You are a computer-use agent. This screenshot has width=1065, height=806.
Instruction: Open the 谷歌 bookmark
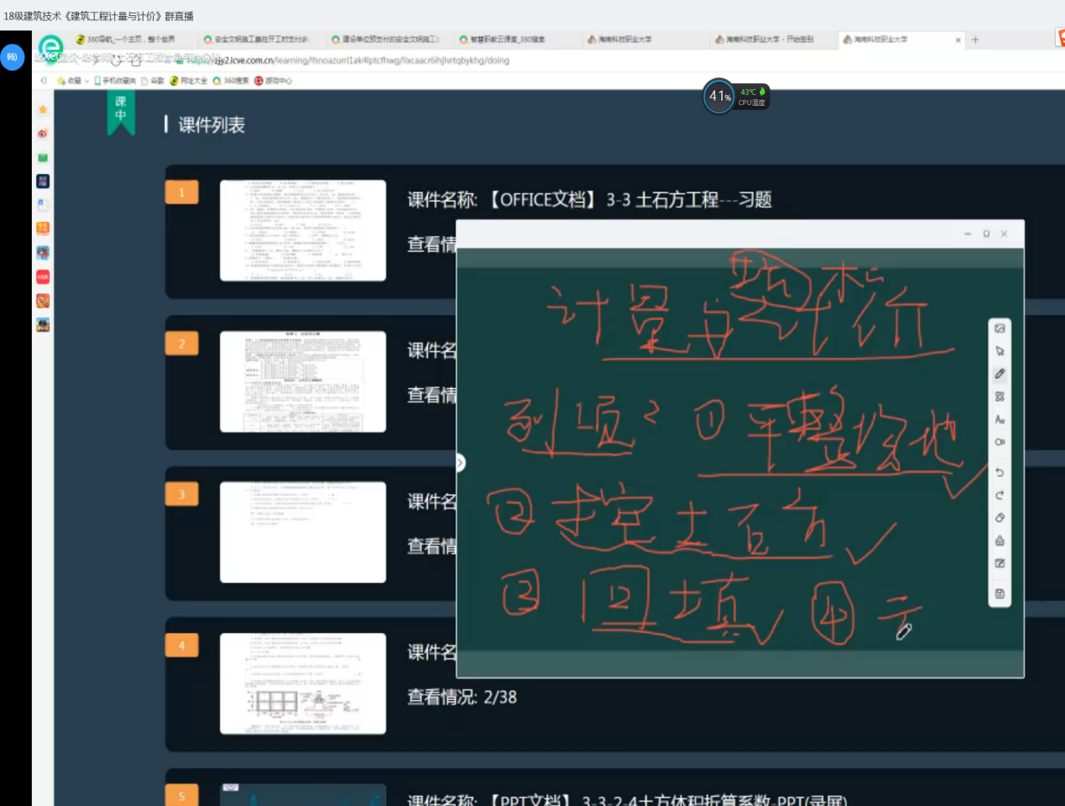[x=153, y=81]
